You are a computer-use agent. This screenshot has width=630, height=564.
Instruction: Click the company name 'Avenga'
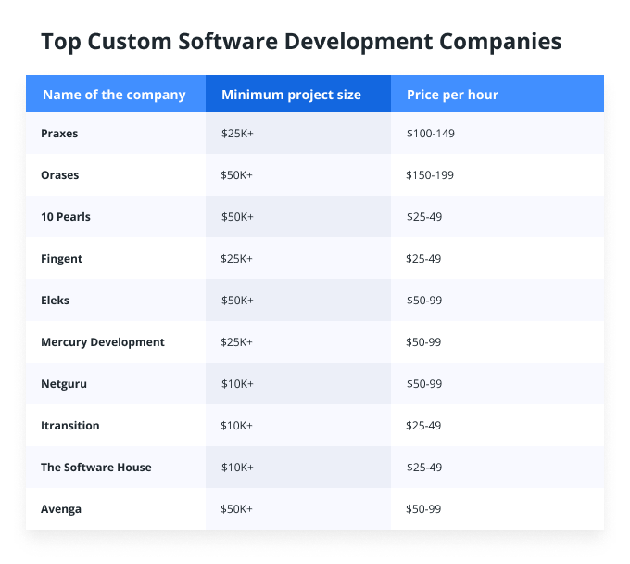61,509
